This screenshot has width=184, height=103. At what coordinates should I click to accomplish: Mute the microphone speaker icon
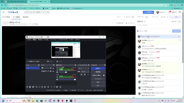pyautogui.click(x=57, y=80)
